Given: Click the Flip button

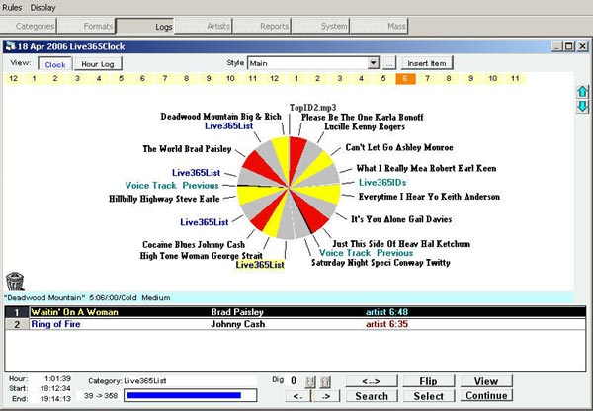Looking at the screenshot, I should click(x=429, y=381).
